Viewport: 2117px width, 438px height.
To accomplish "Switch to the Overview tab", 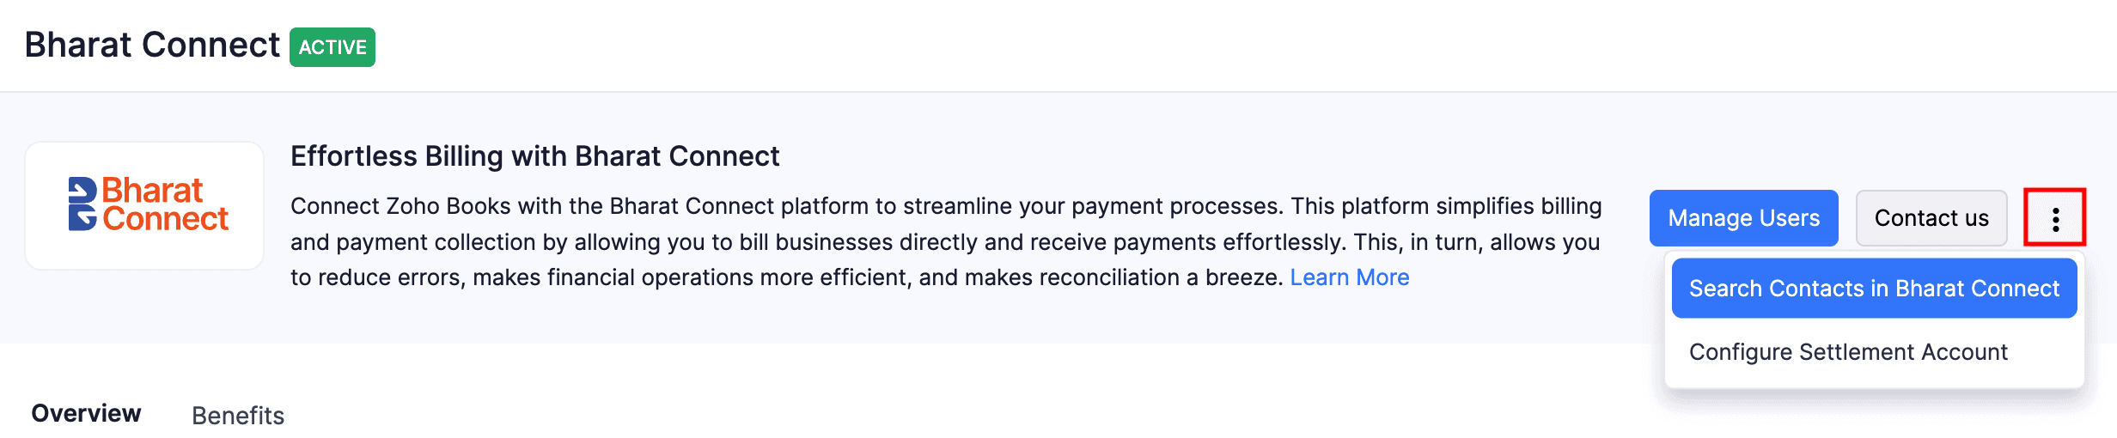I will (x=86, y=414).
